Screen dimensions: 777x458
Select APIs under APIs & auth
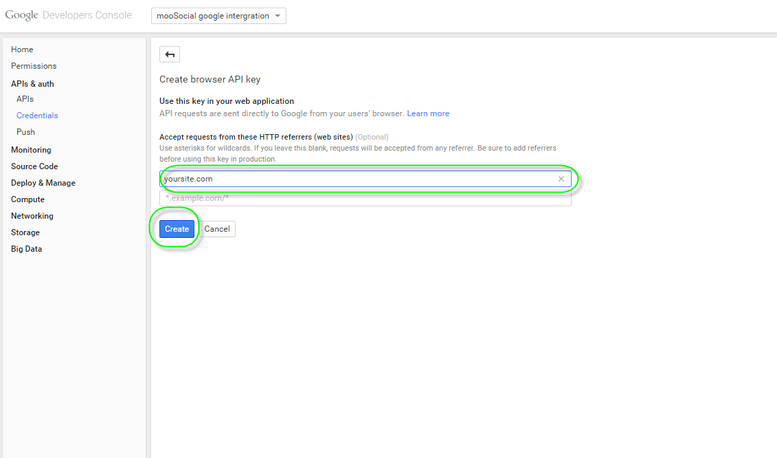25,99
